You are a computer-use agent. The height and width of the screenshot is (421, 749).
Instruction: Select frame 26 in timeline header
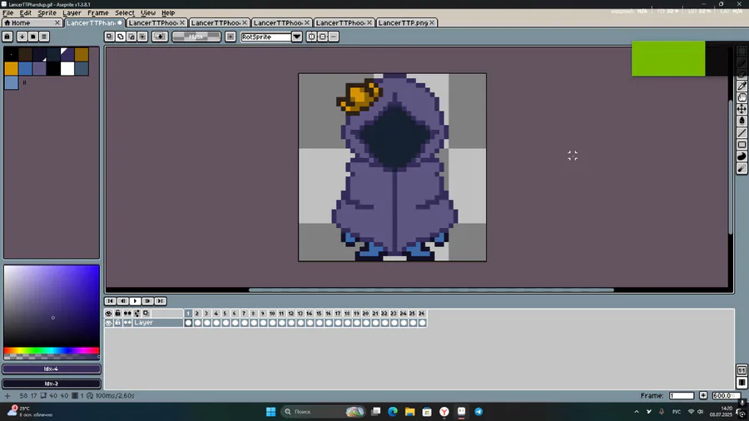pos(422,313)
